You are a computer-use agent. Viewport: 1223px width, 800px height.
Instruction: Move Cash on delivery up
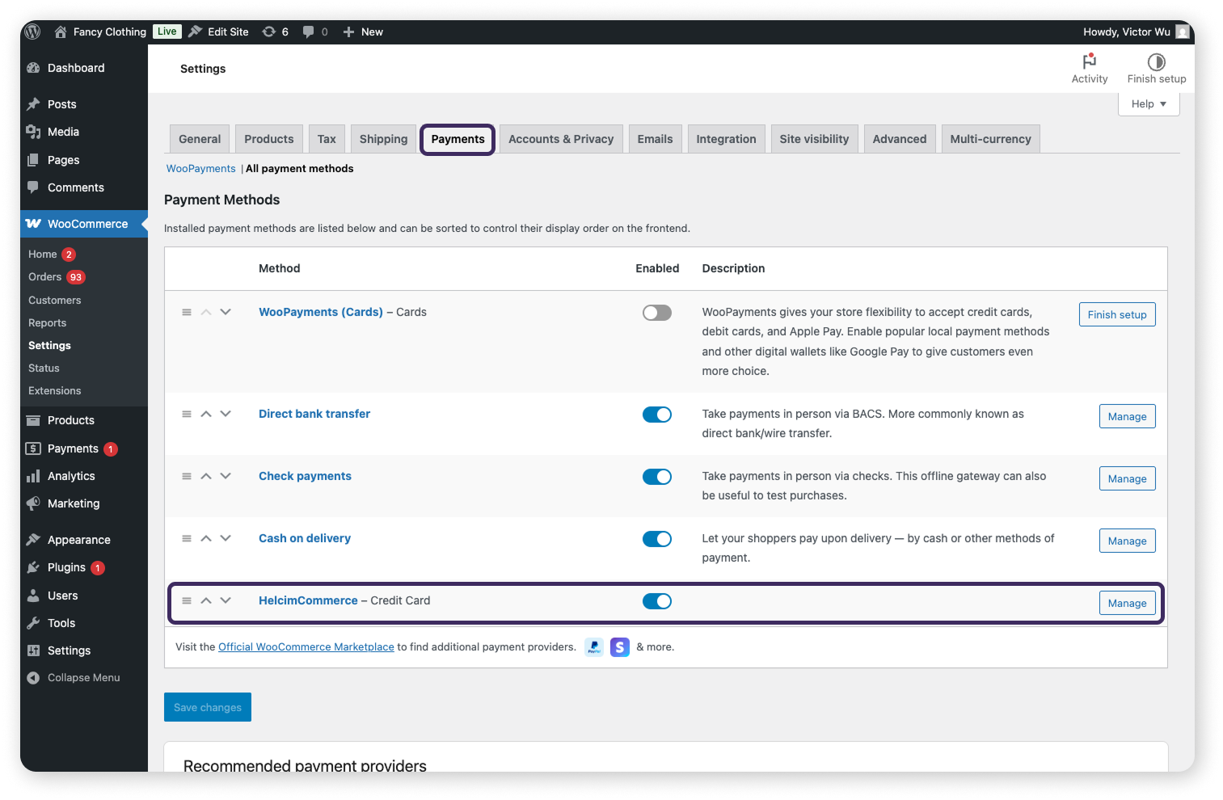point(206,538)
